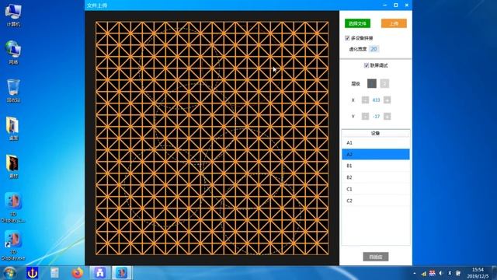Click the tray icon left of the clock
Screen dimensions: 497x280
click(458, 273)
